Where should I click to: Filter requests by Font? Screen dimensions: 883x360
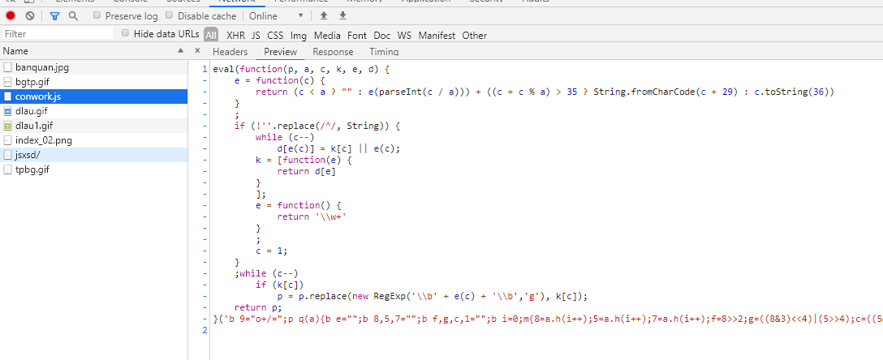point(357,36)
